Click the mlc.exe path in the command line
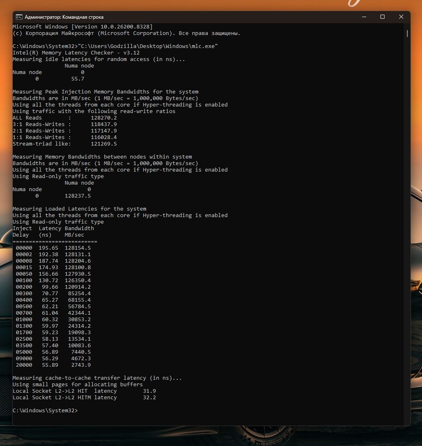Image resolution: width=422 pixels, height=446 pixels. pyautogui.click(x=148, y=46)
